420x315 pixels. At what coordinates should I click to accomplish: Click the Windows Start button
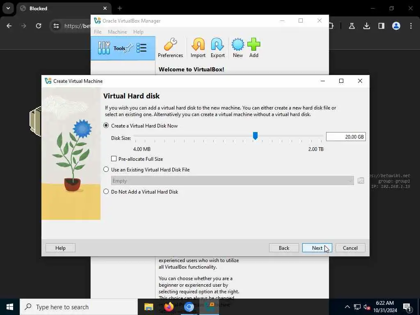(10, 307)
